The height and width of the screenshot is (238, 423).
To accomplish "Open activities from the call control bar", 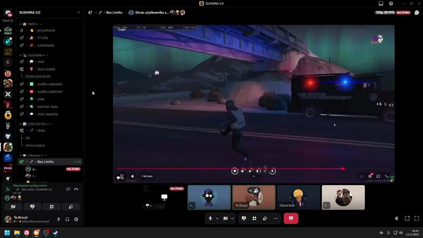I will pos(254,218).
